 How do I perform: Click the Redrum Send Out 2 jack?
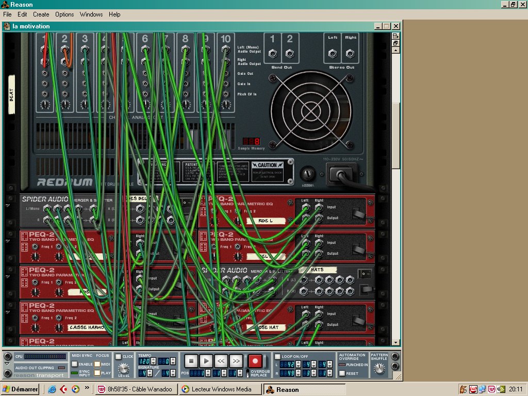tap(290, 53)
